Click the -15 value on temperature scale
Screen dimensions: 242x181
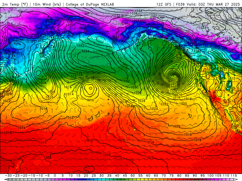31,176
